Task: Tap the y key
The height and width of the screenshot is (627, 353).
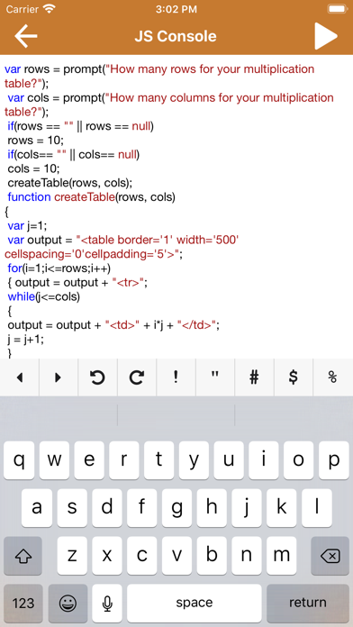Action: 194,459
